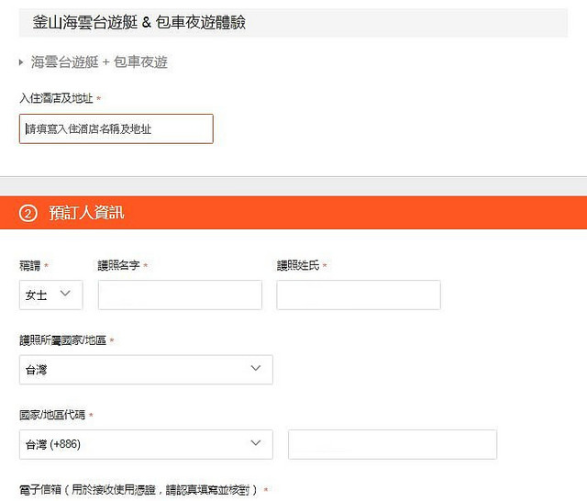Click the 護照所屬國家/地區 label
The height and width of the screenshot is (501, 587).
(x=63, y=340)
